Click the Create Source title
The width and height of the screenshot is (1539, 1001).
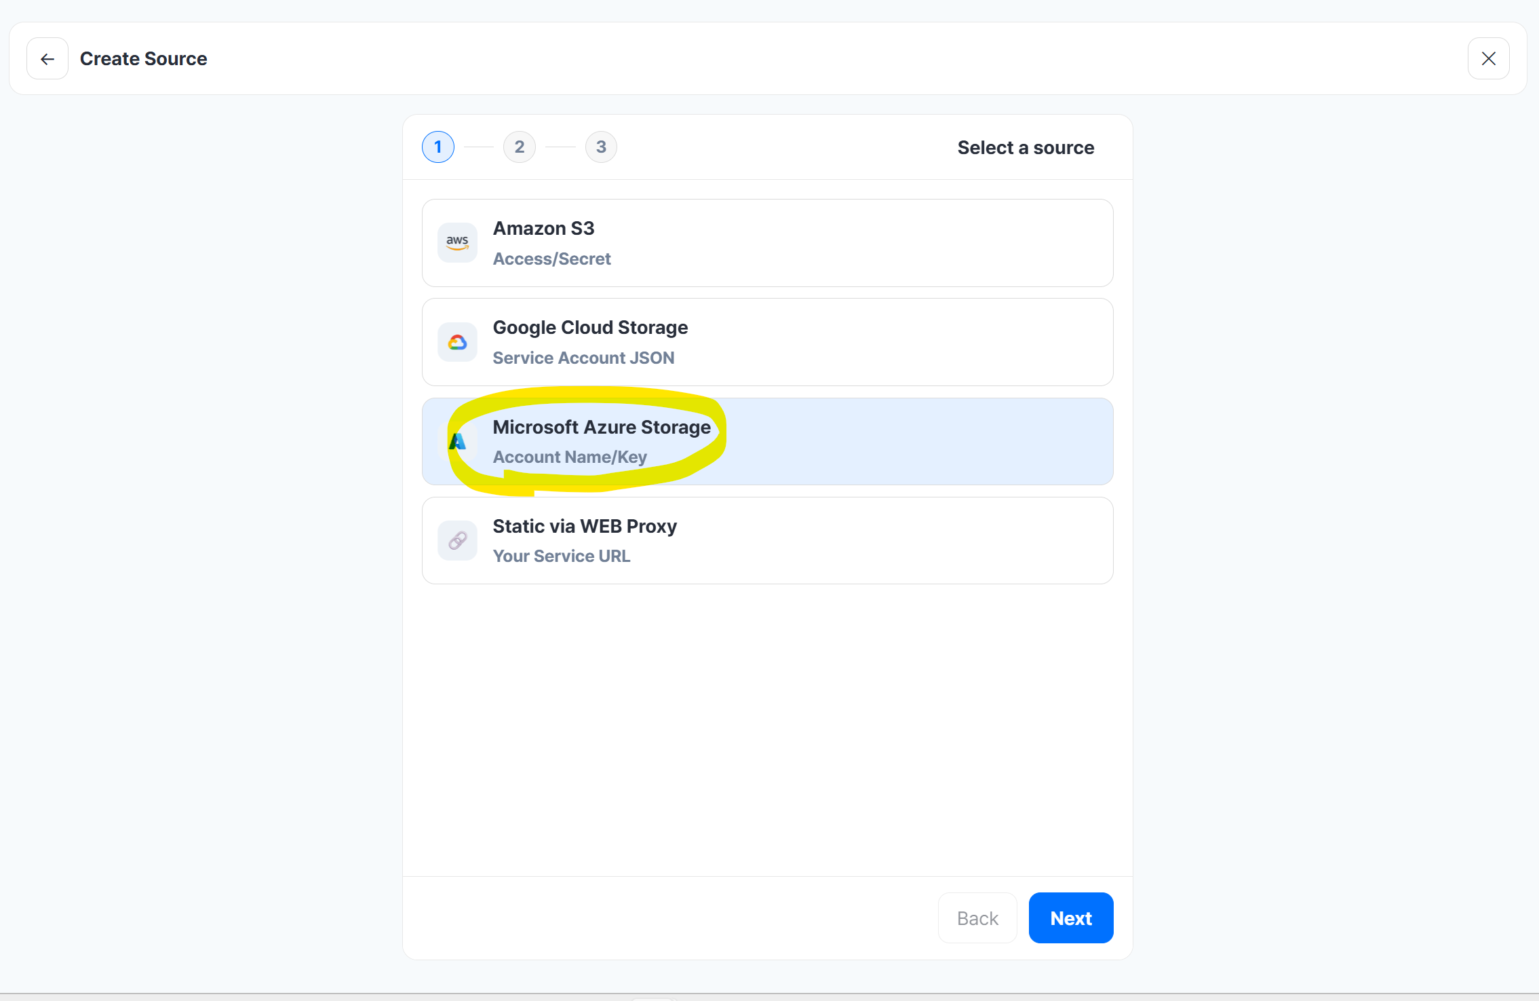tap(143, 59)
